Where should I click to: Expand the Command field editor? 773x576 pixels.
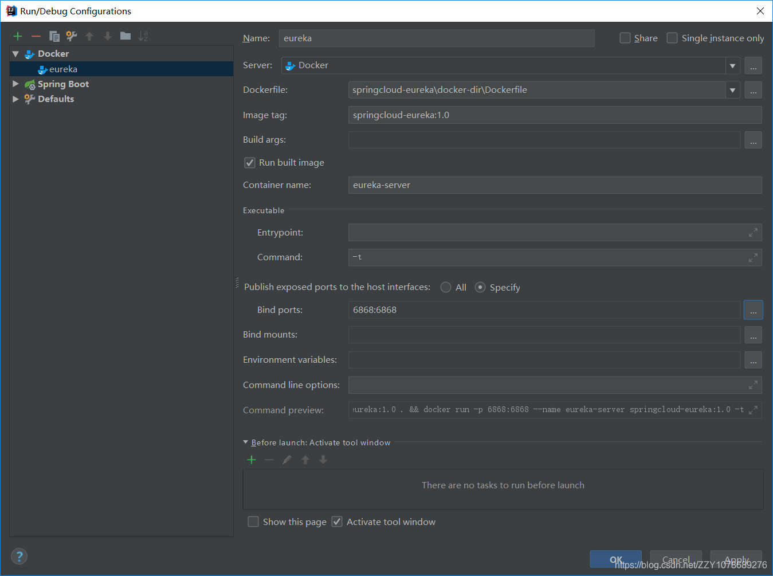(x=753, y=258)
